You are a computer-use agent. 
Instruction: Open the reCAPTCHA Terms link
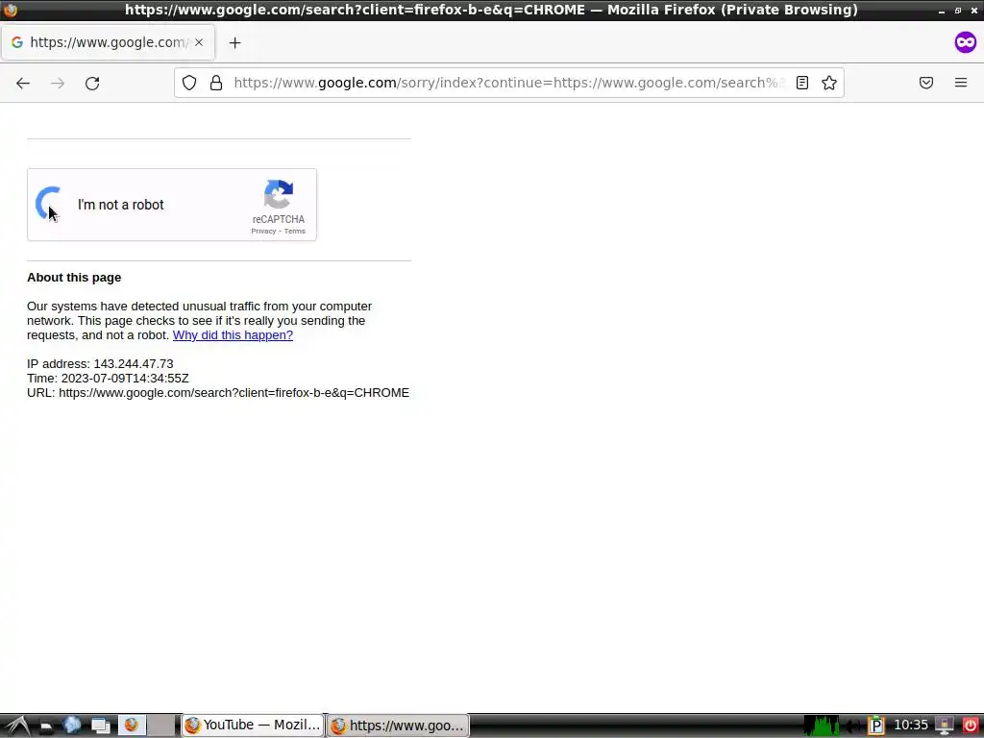coord(295,231)
